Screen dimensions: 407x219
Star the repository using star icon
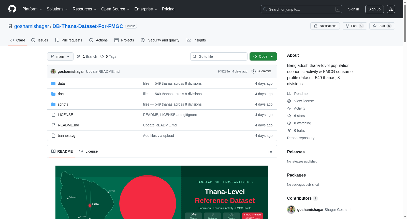pyautogui.click(x=375, y=26)
